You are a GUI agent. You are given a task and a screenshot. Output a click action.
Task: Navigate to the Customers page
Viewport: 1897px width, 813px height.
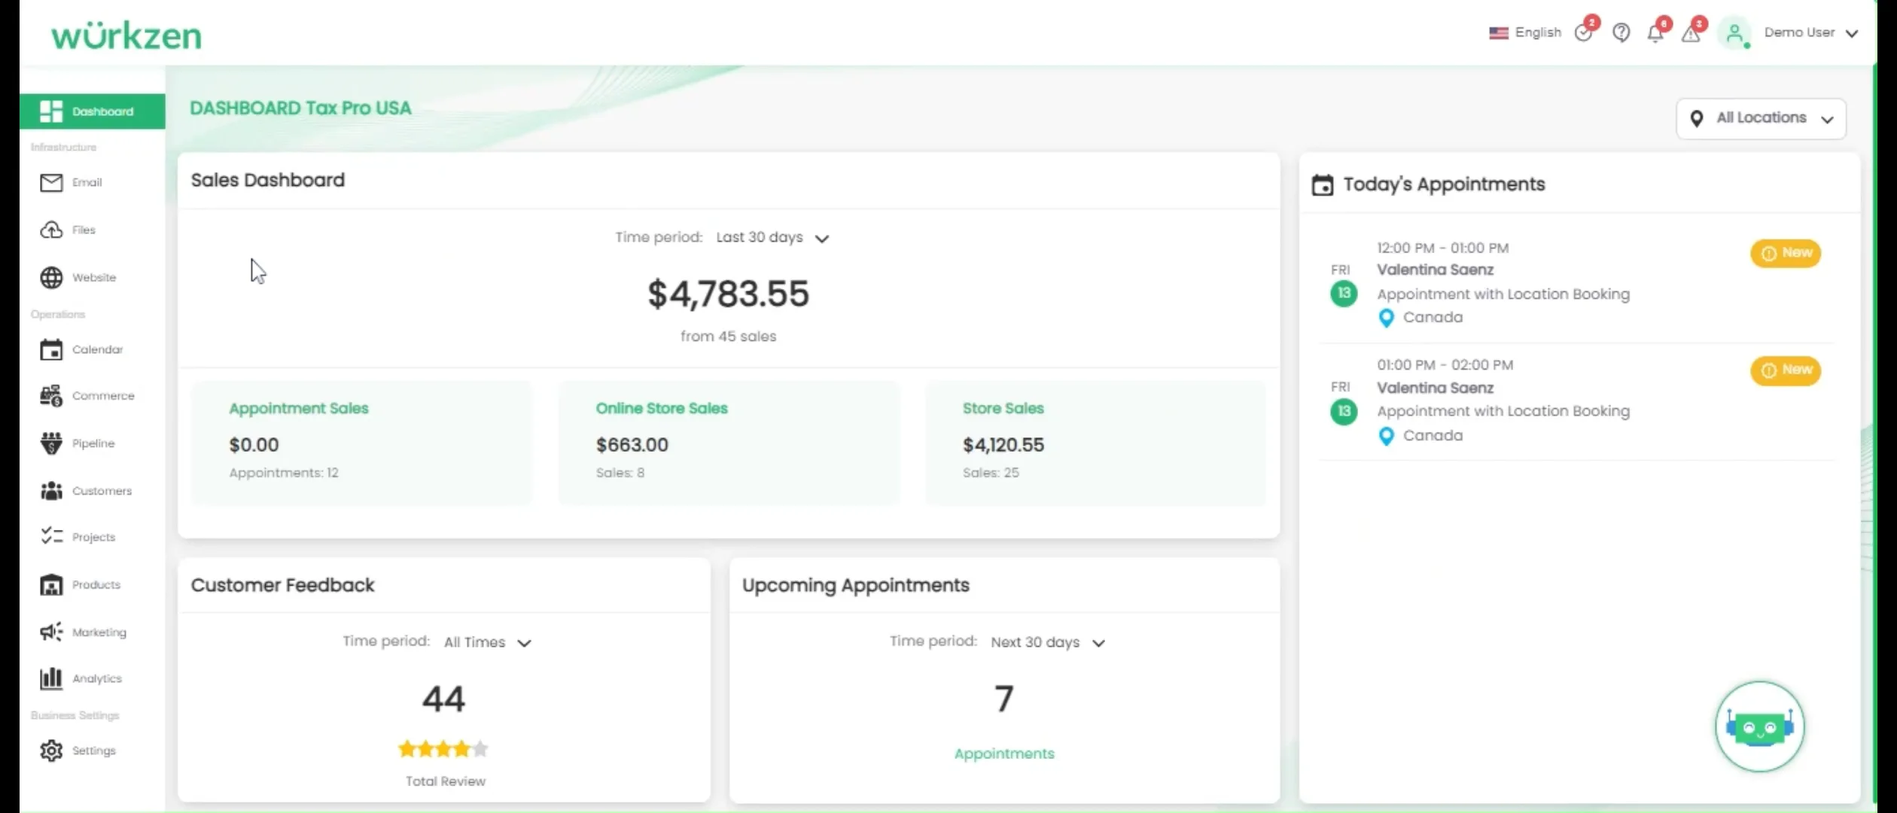(x=102, y=491)
